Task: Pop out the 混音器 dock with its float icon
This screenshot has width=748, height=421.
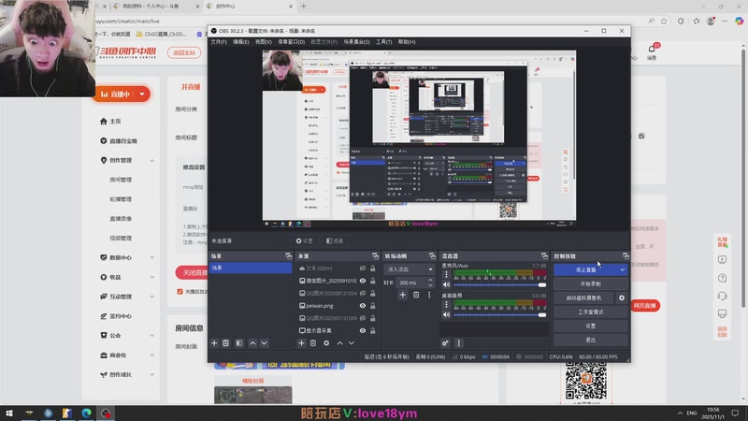Action: [544, 256]
